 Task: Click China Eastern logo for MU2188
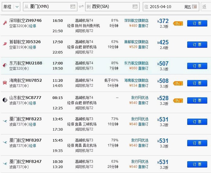(x=5, y=65)
